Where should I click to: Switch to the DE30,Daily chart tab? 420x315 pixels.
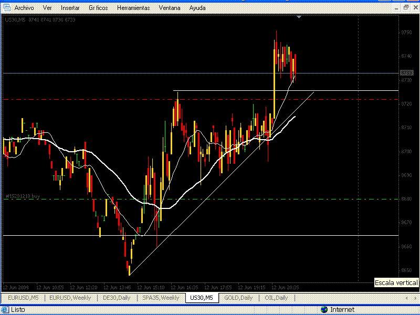[x=117, y=298]
